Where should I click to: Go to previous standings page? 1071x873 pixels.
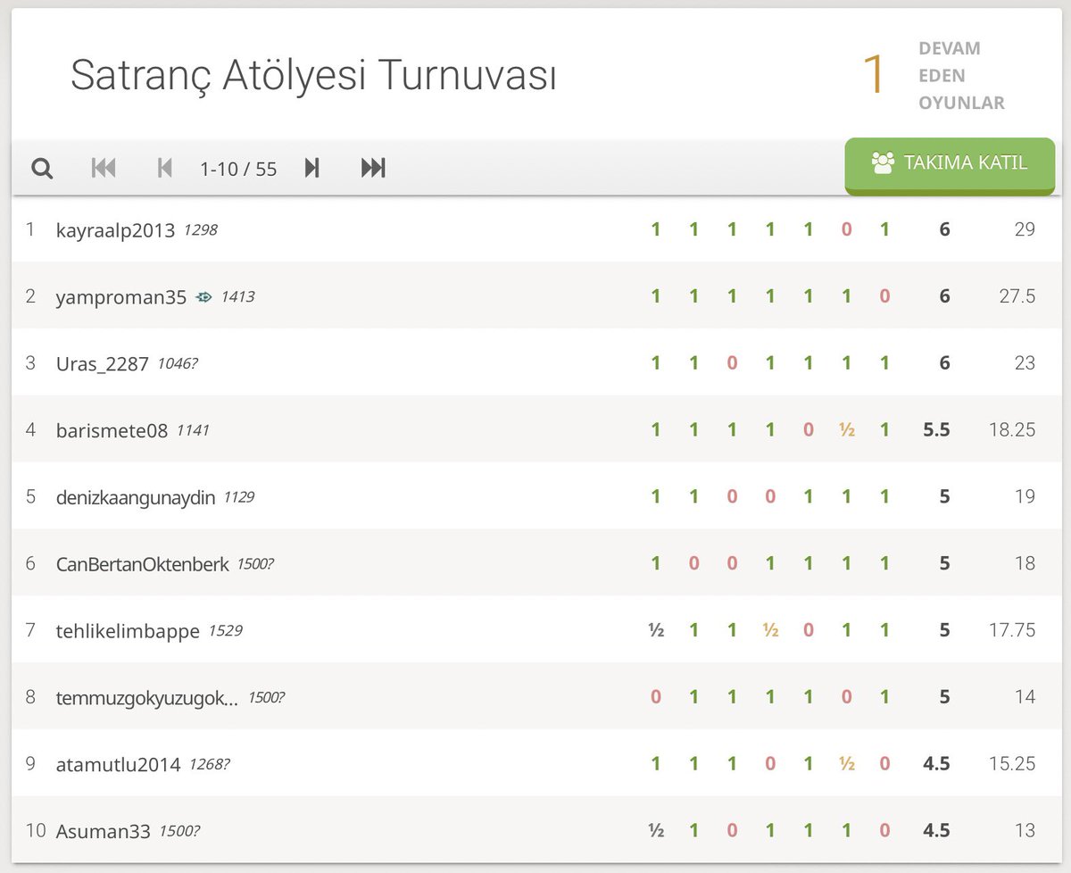(x=164, y=168)
